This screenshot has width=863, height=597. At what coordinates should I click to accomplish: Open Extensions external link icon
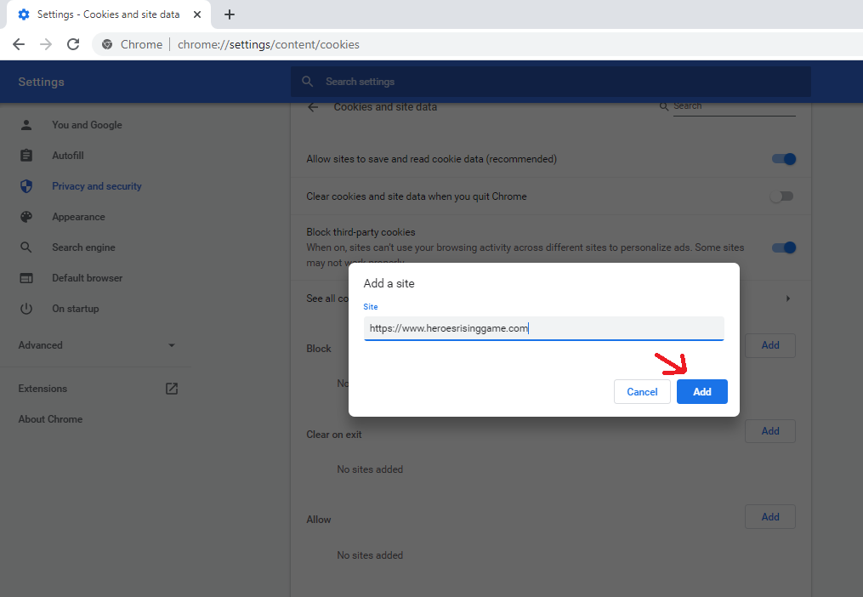[x=172, y=389]
